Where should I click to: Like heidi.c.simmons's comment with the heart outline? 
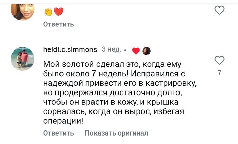pos(220,60)
